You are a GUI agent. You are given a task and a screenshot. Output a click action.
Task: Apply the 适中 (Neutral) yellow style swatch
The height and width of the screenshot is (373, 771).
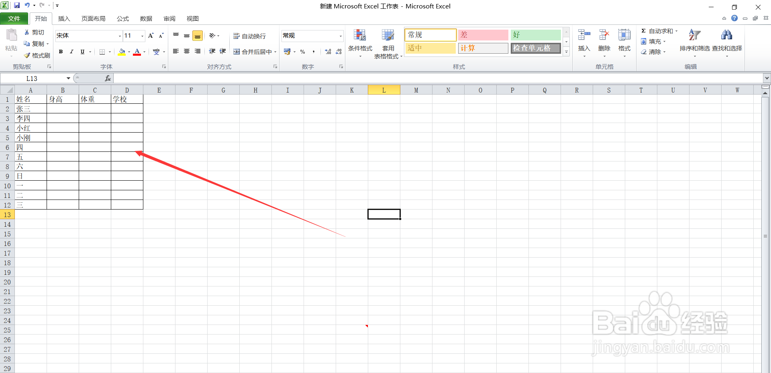[x=430, y=48]
